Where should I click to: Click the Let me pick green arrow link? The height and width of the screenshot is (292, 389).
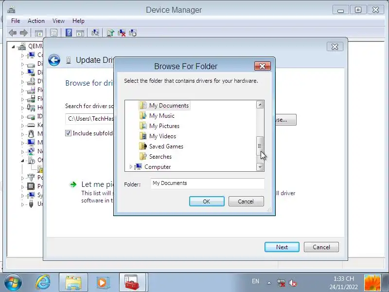click(x=73, y=184)
